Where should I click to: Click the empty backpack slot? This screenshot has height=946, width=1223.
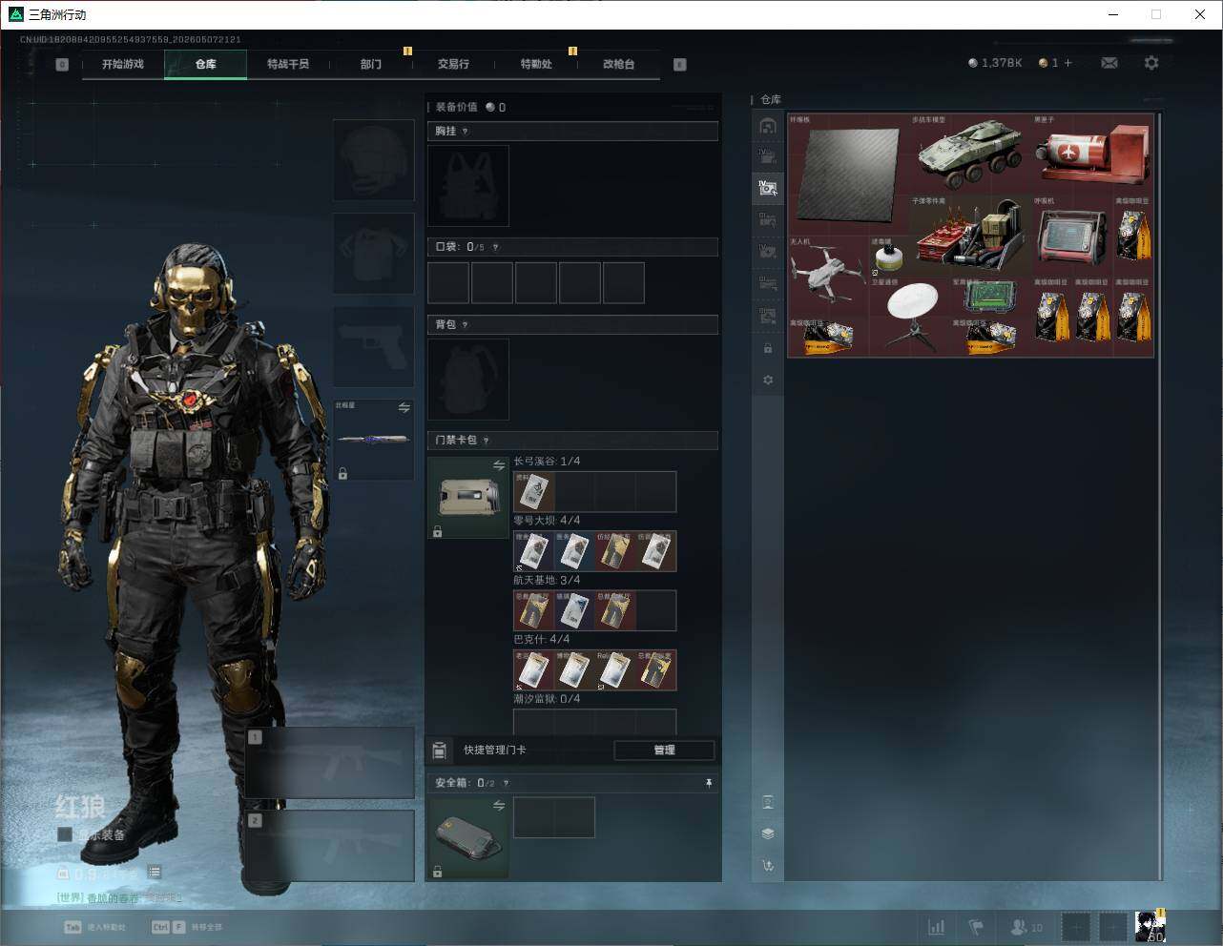tap(468, 379)
